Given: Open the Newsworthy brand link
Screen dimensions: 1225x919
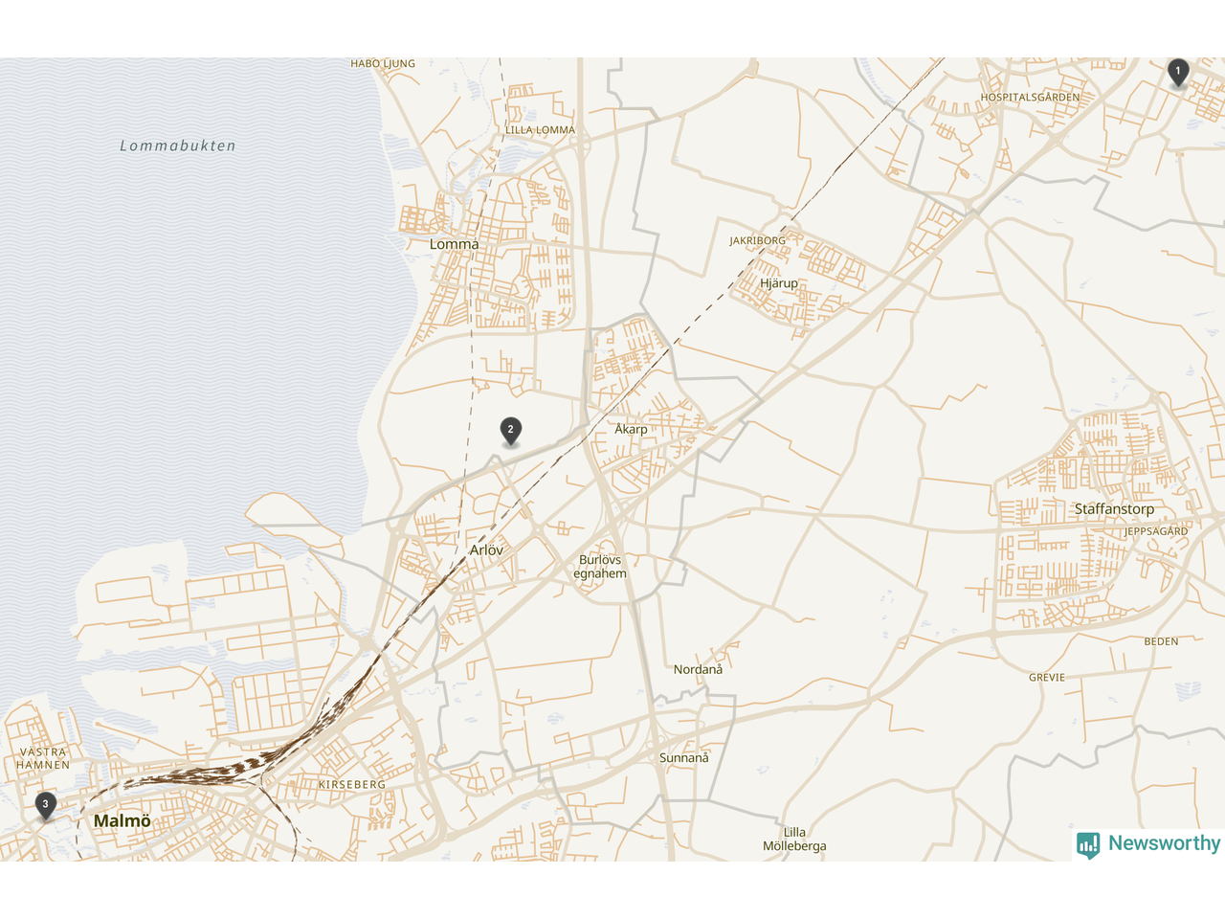Looking at the screenshot, I should 1148,844.
